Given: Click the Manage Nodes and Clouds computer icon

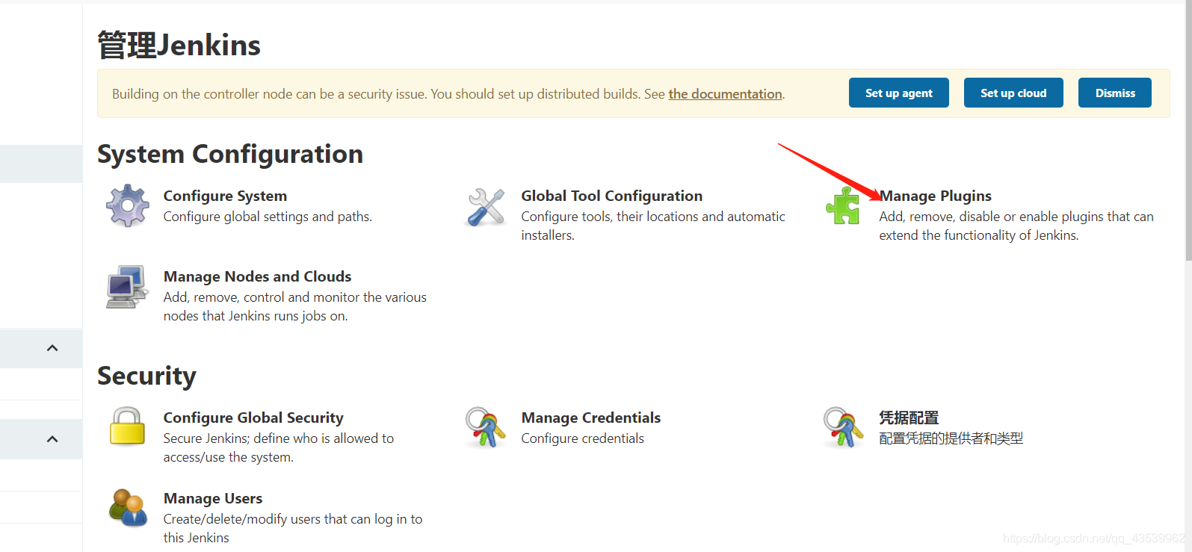Looking at the screenshot, I should click(127, 287).
